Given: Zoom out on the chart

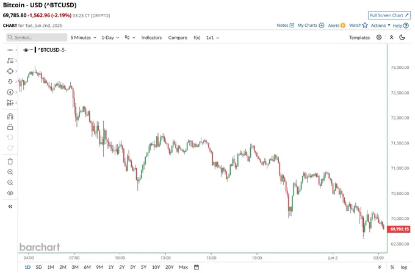Looking at the screenshot, I should 10,182.
